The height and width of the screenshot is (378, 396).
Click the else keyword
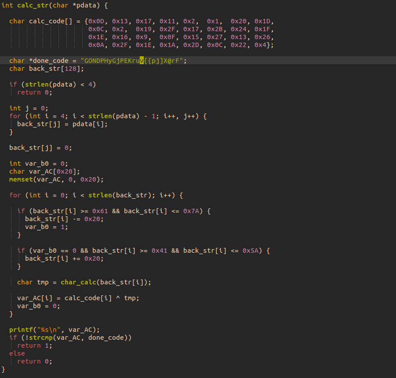tap(17, 353)
